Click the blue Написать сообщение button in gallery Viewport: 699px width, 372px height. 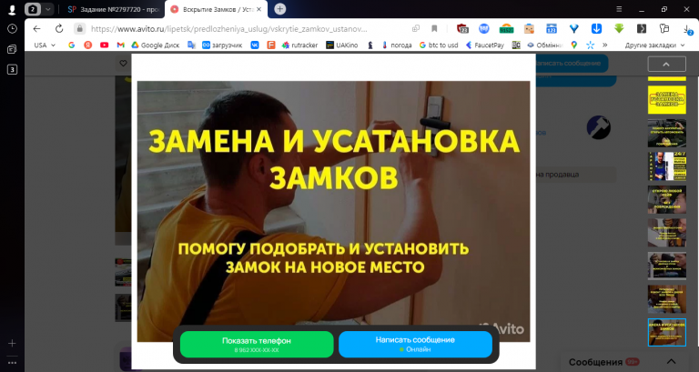pyautogui.click(x=415, y=344)
